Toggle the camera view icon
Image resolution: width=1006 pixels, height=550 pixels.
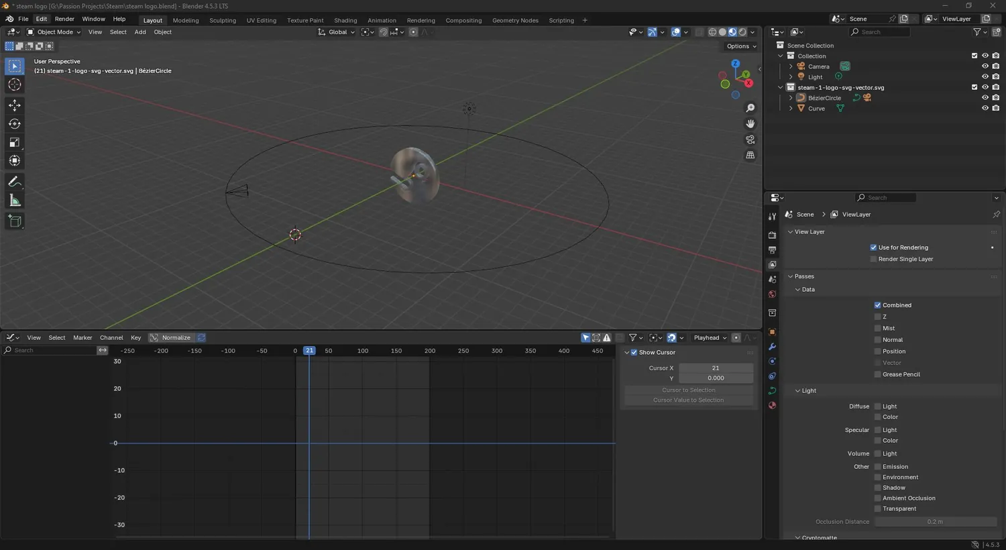[x=750, y=140]
